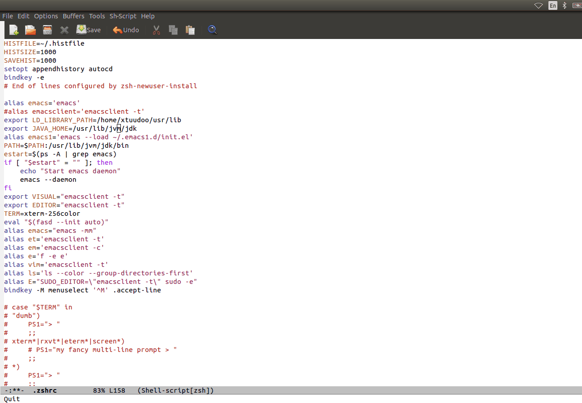
Task: Place cursor on HISTFILE=~/.histfile line
Action: coord(44,43)
